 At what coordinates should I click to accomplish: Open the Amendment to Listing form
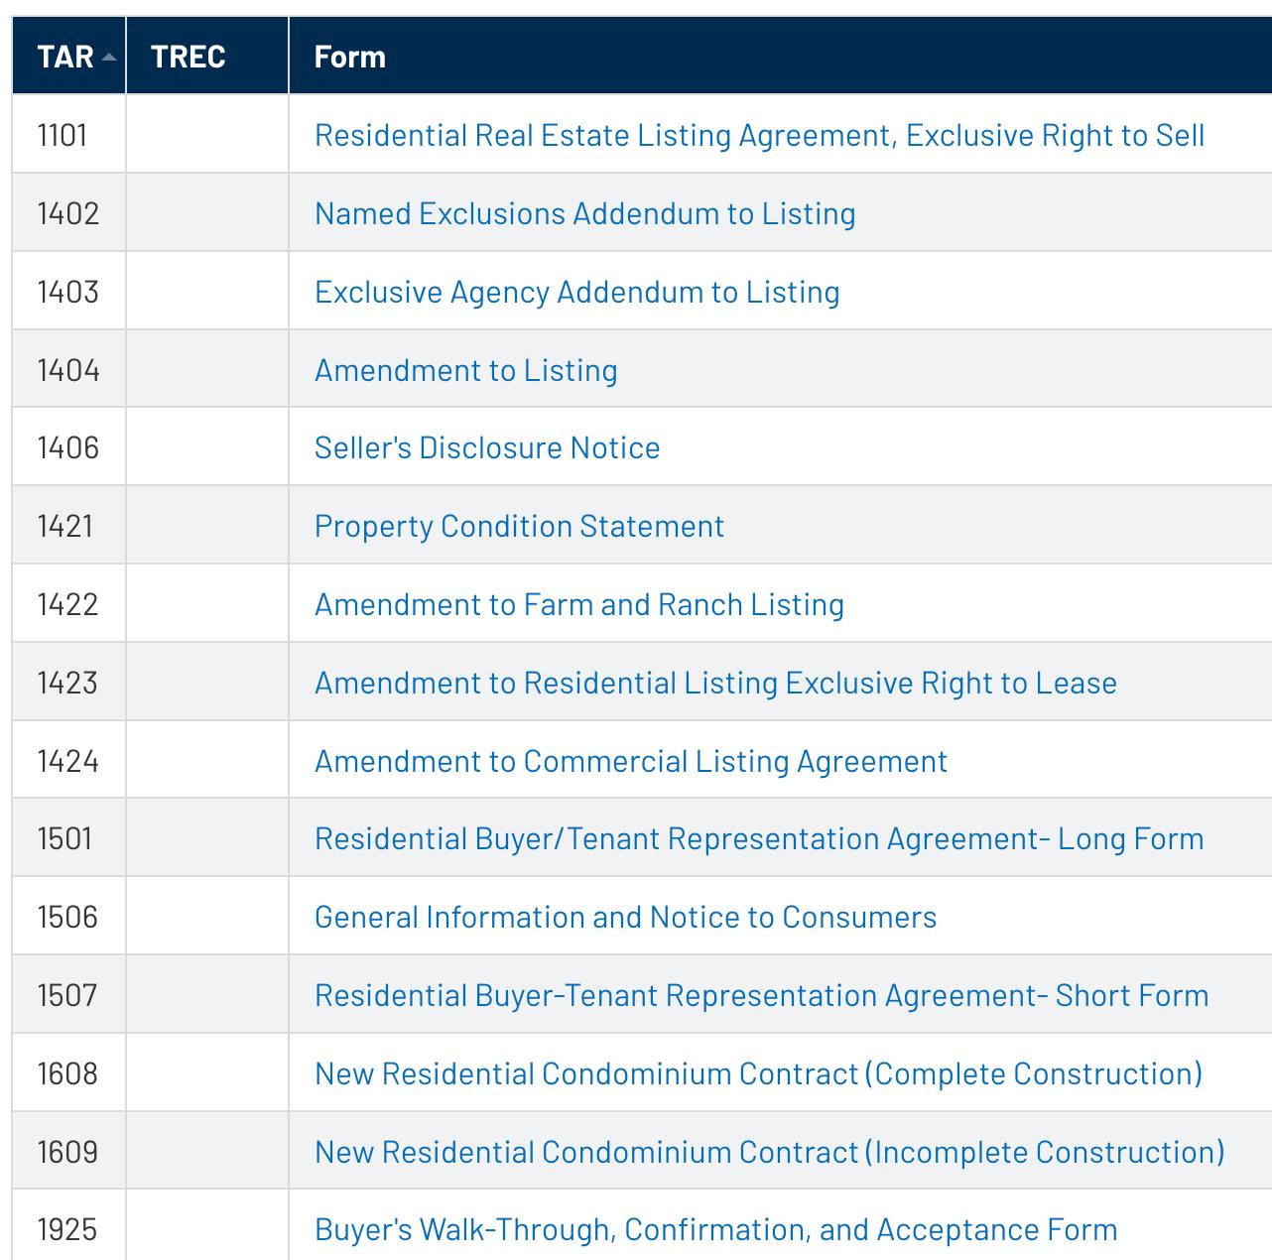click(466, 370)
